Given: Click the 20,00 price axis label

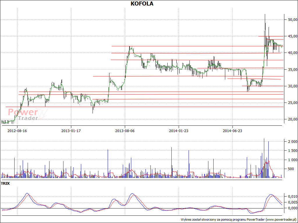Looking at the screenshot, I should tap(292, 119).
